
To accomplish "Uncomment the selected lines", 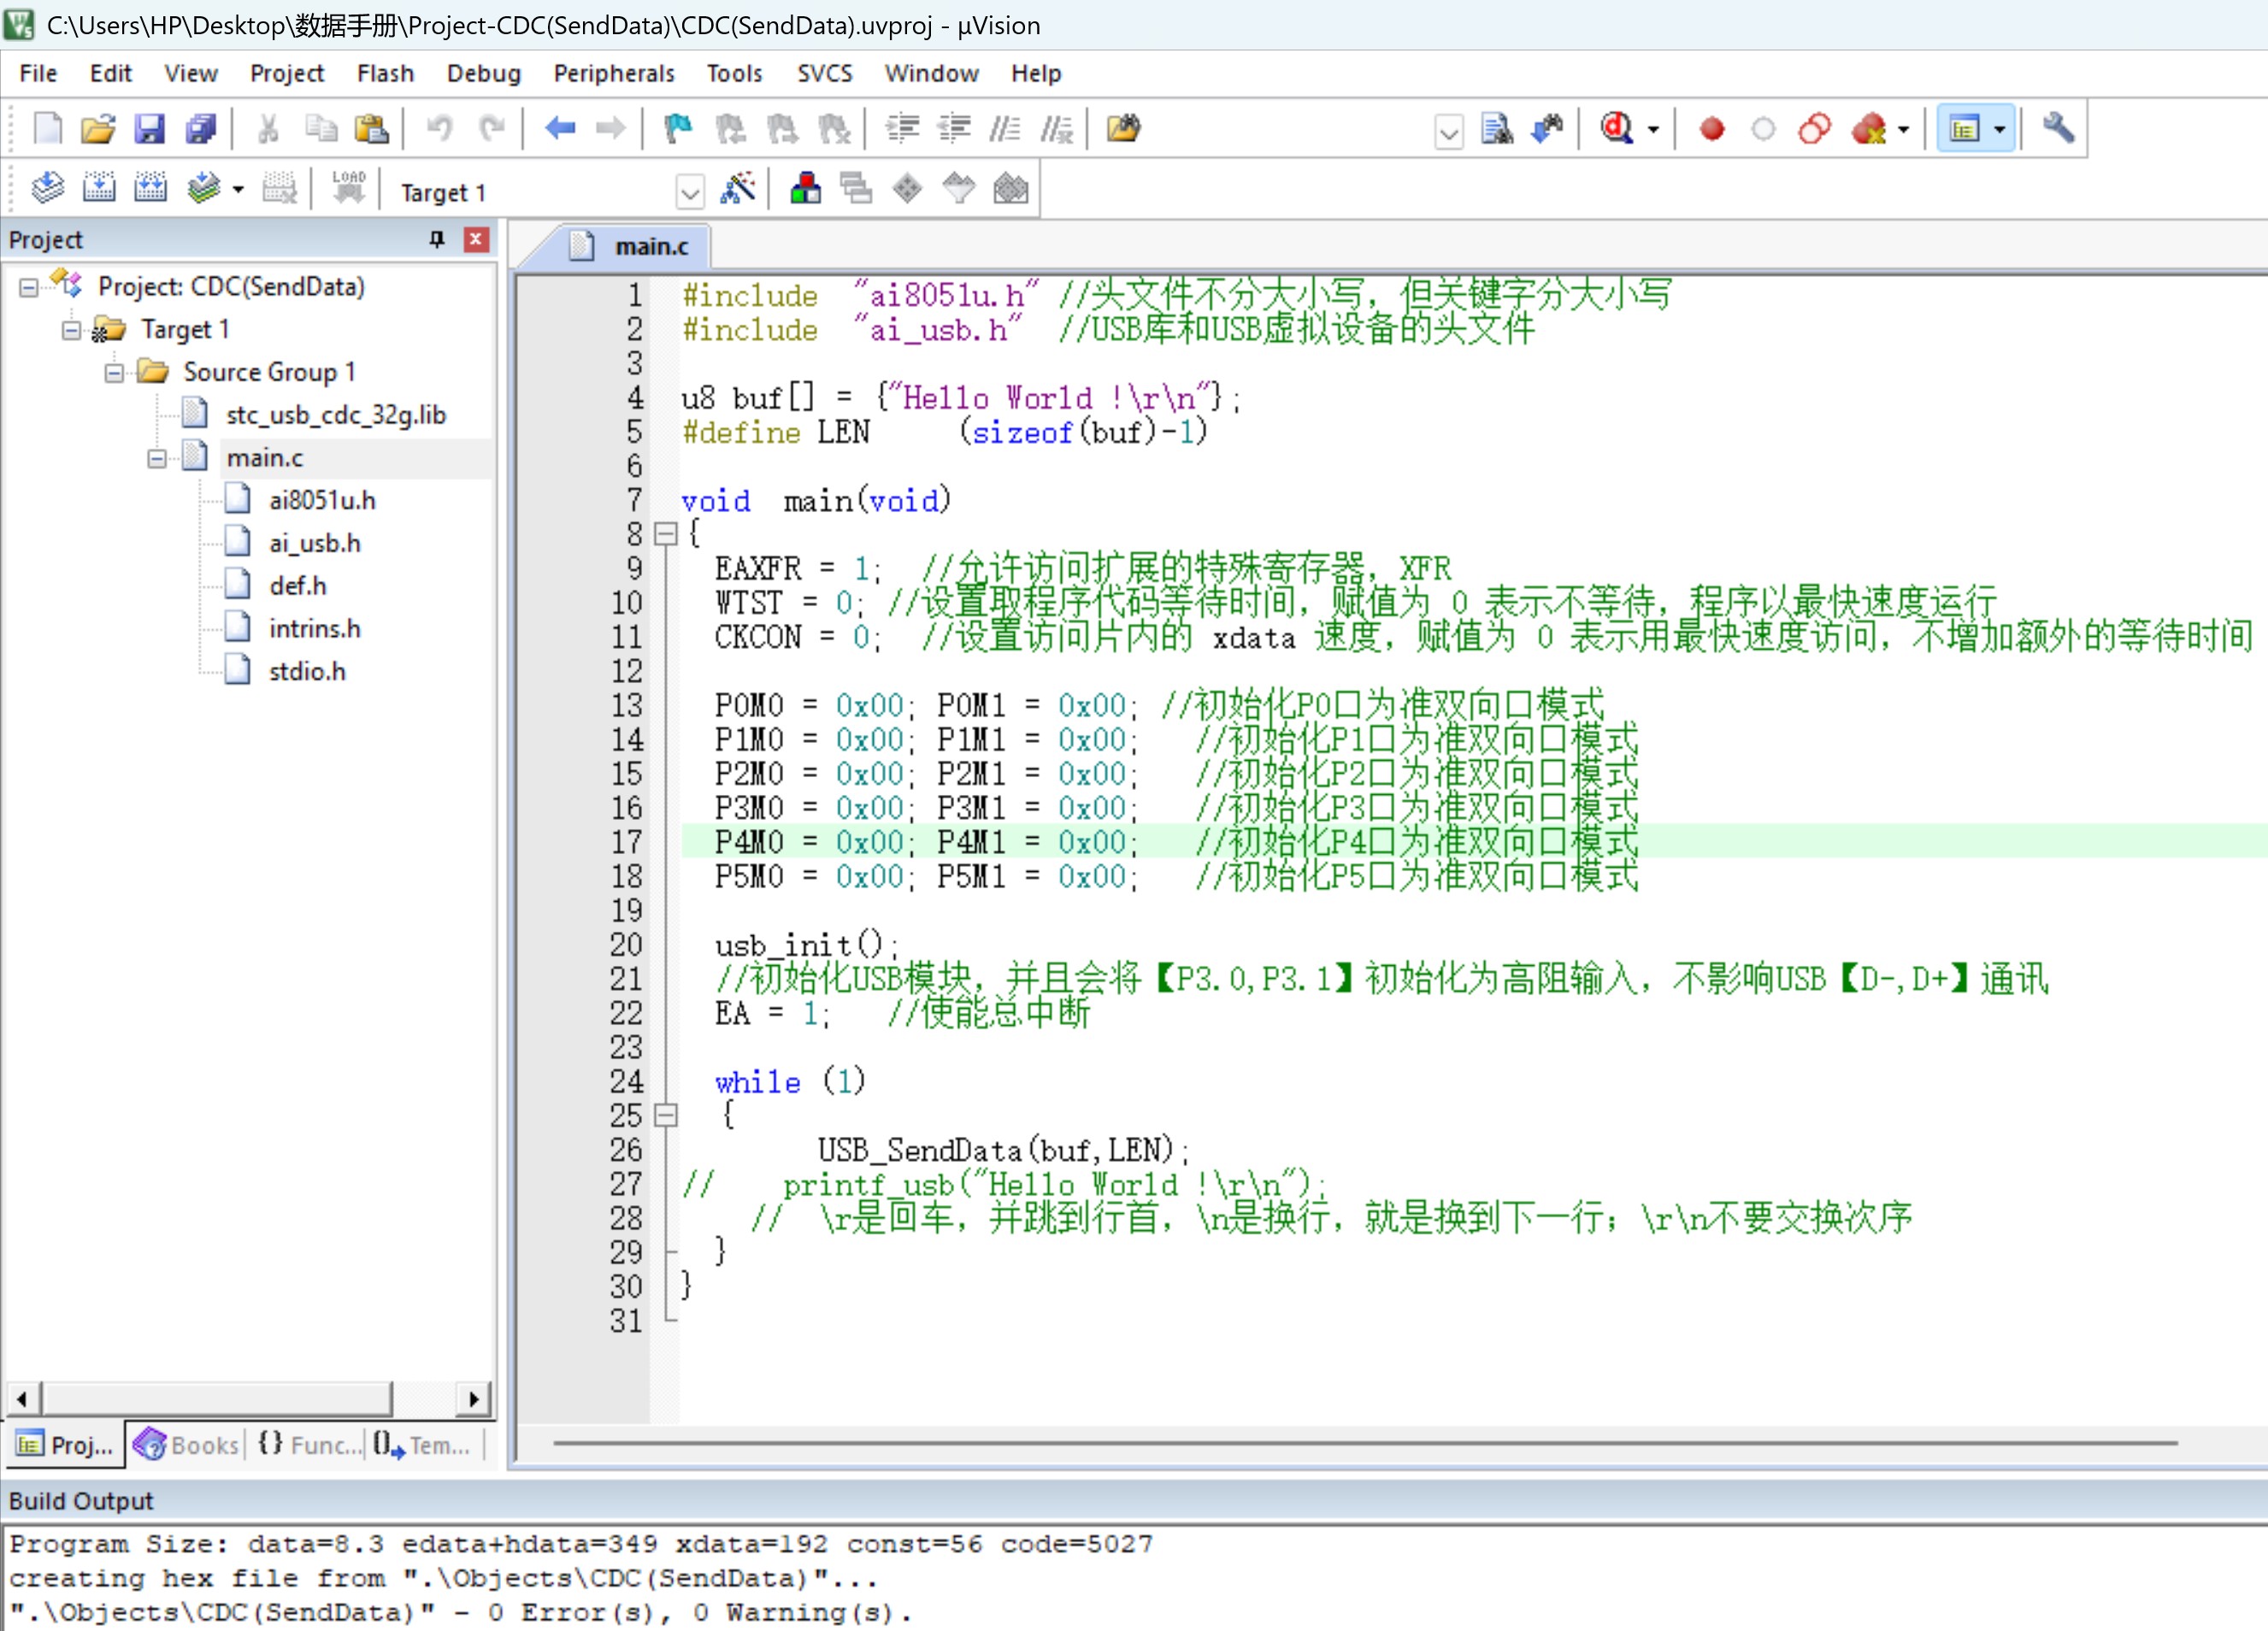I will tap(1057, 128).
